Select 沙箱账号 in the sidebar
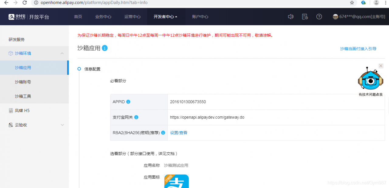389x188 pixels. 34,82
